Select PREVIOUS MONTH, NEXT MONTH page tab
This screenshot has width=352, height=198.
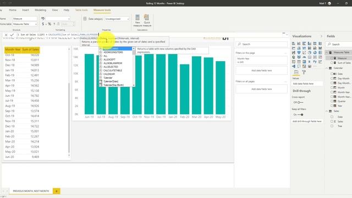pyautogui.click(x=31, y=191)
